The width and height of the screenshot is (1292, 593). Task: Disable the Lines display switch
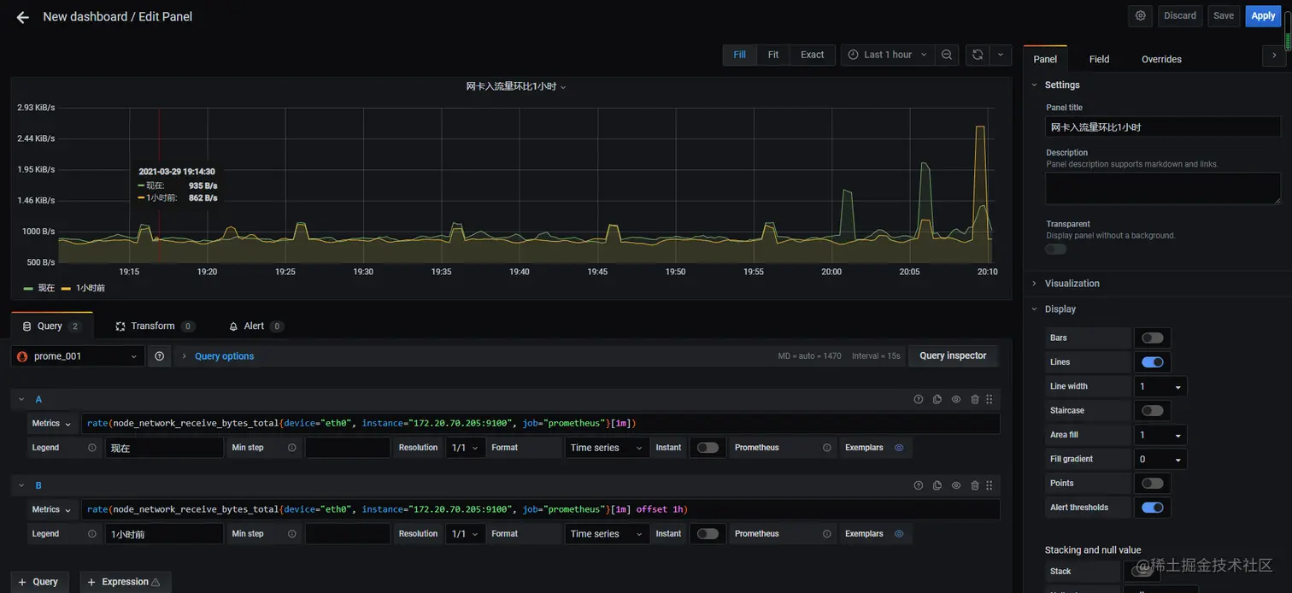tap(1153, 362)
